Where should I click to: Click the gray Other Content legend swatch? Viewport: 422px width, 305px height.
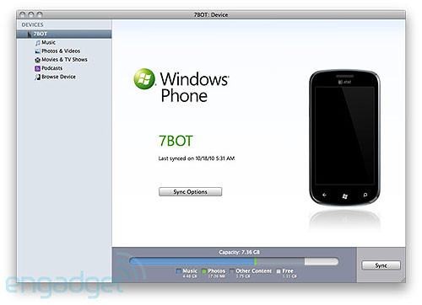[232, 271]
